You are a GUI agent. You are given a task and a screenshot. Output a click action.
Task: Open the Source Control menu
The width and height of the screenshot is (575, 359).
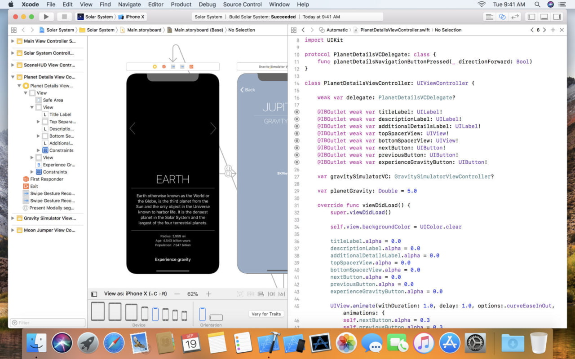(x=242, y=4)
